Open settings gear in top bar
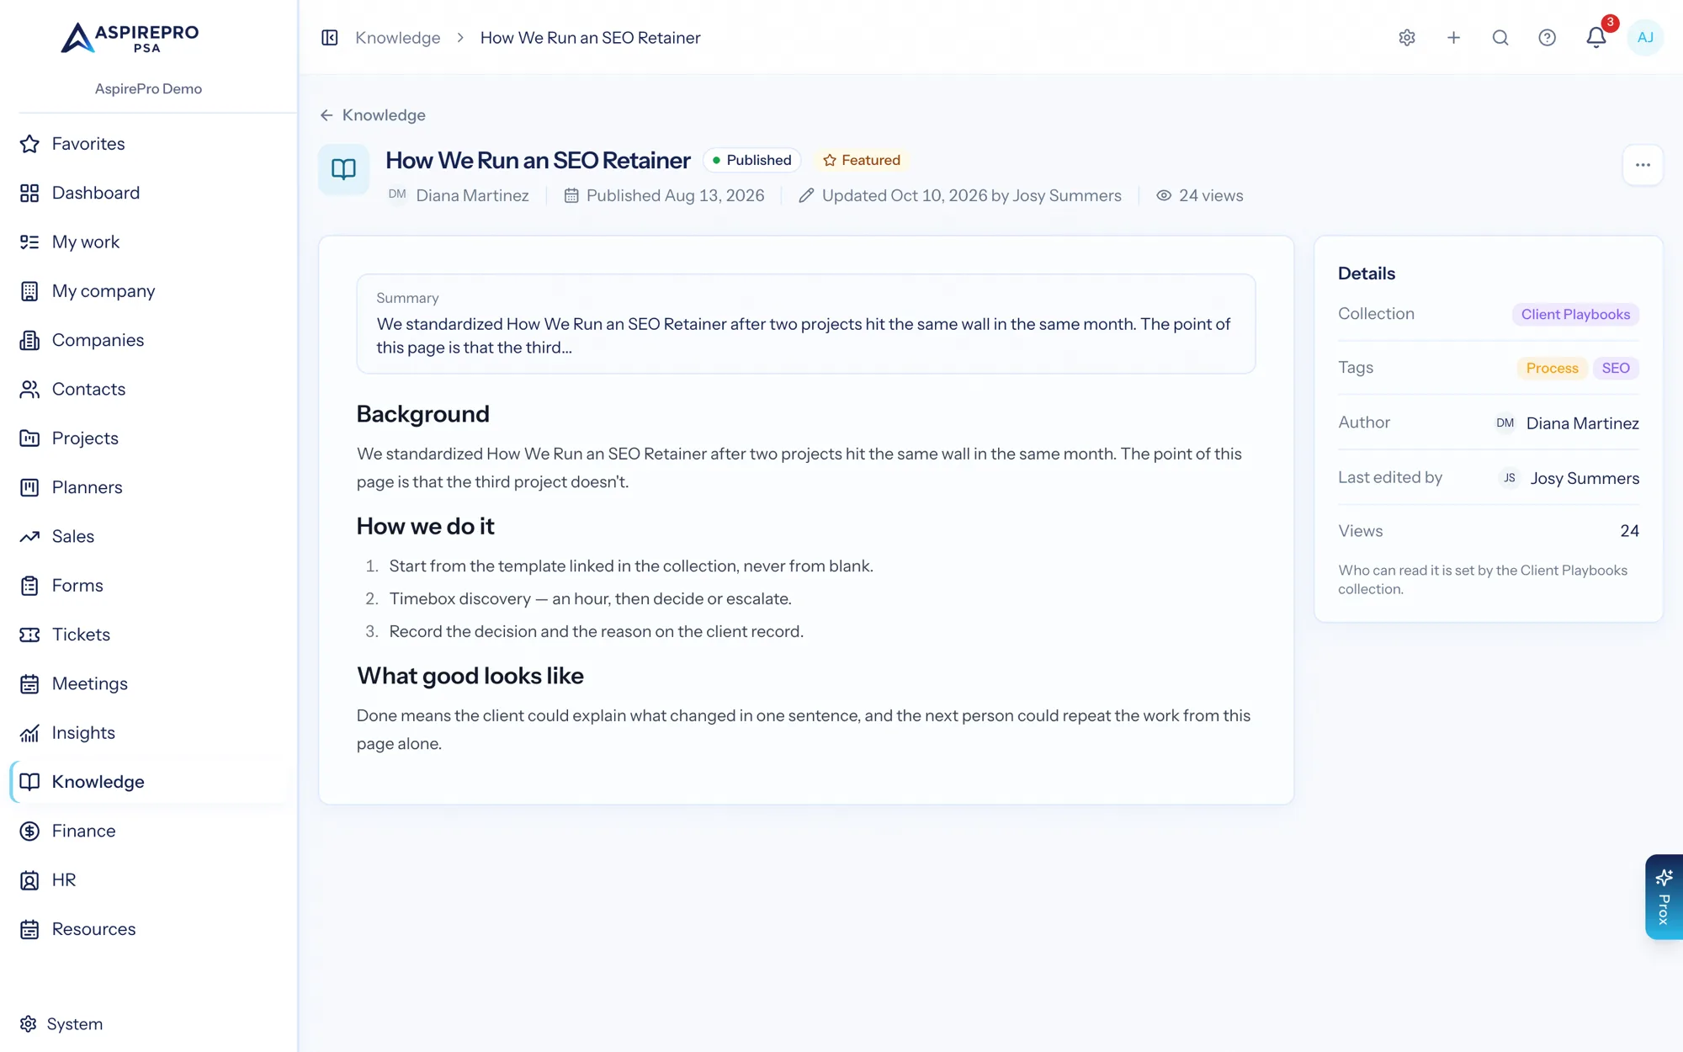This screenshot has width=1683, height=1052. tap(1407, 38)
